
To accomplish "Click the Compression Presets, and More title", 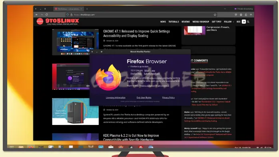I will pyautogui.click(x=218, y=29).
